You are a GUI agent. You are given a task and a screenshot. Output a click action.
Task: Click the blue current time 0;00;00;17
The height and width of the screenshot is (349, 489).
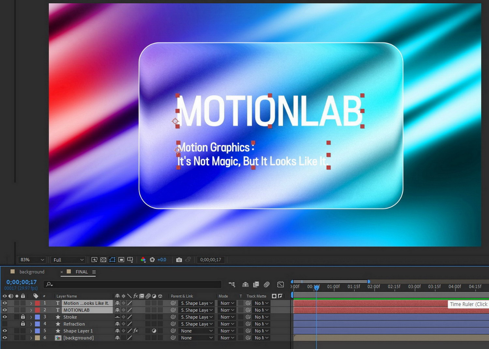pos(22,282)
